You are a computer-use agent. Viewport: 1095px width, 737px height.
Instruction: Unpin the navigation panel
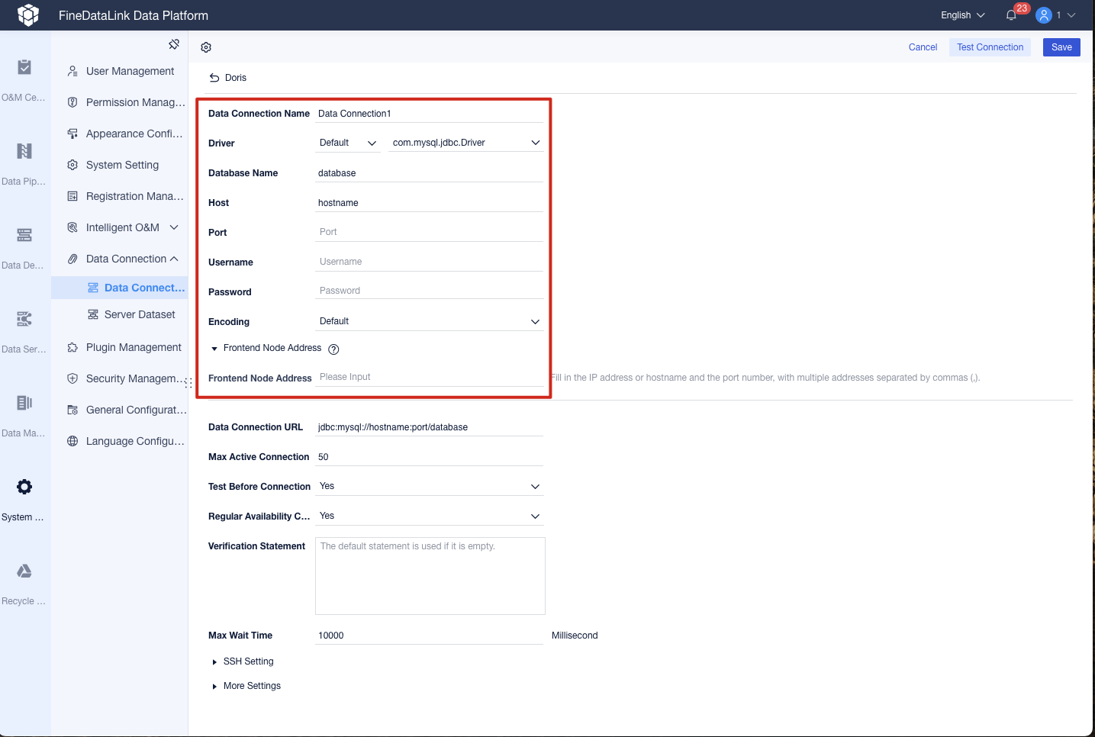pos(174,44)
